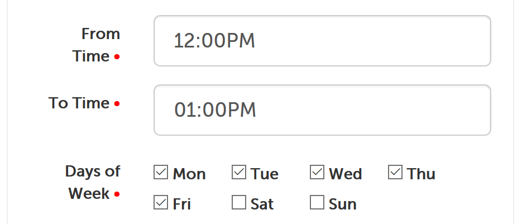This screenshot has height=224, width=522.
Task: Deselect the Fri checkbox
Action: click(161, 202)
